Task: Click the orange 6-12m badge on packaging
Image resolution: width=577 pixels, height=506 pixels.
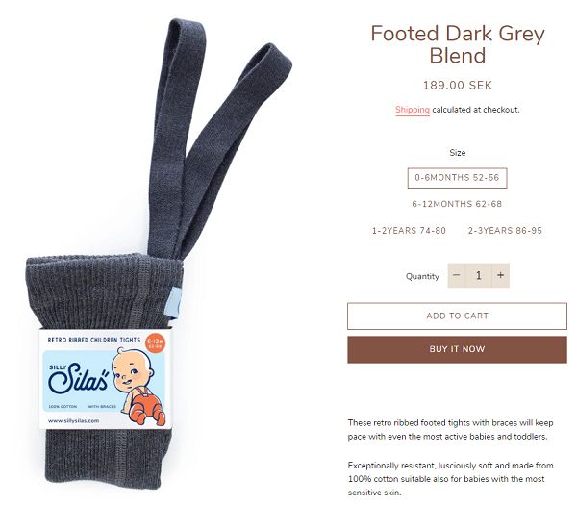Action: pos(155,343)
